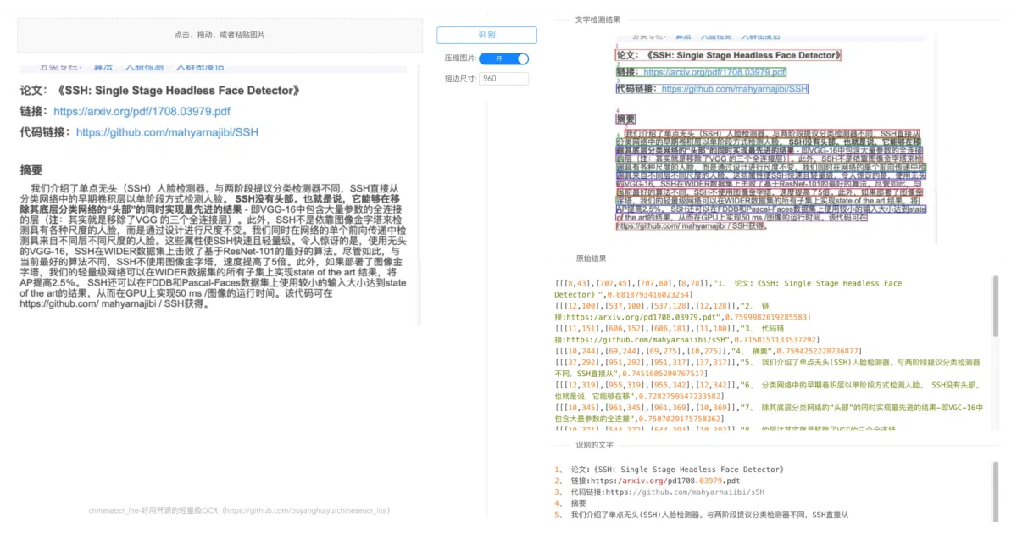Click recognized text line 3 代码链接 github URL
The width and height of the screenshot is (1017, 534).
pyautogui.click(x=659, y=492)
